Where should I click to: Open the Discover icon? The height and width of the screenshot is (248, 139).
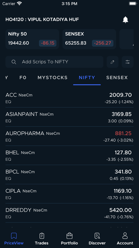[x=97, y=236]
